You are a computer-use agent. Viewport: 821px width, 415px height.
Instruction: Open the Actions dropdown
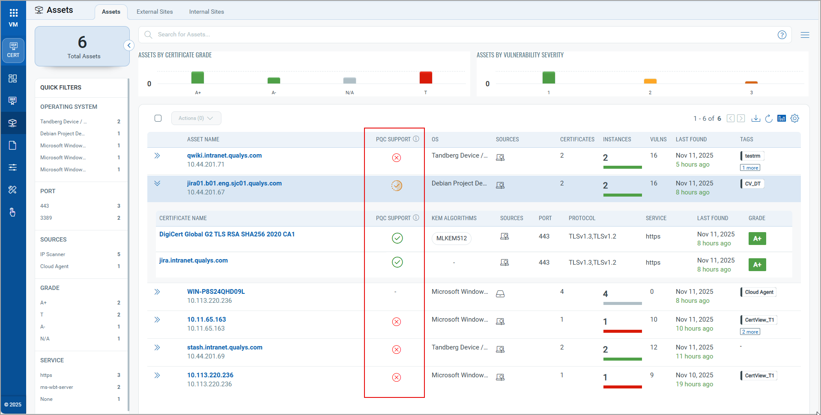click(x=196, y=118)
